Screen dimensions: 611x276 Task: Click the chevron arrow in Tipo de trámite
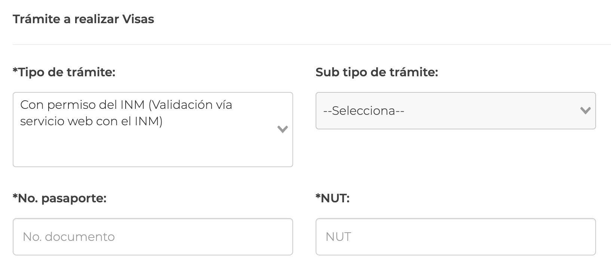click(282, 129)
